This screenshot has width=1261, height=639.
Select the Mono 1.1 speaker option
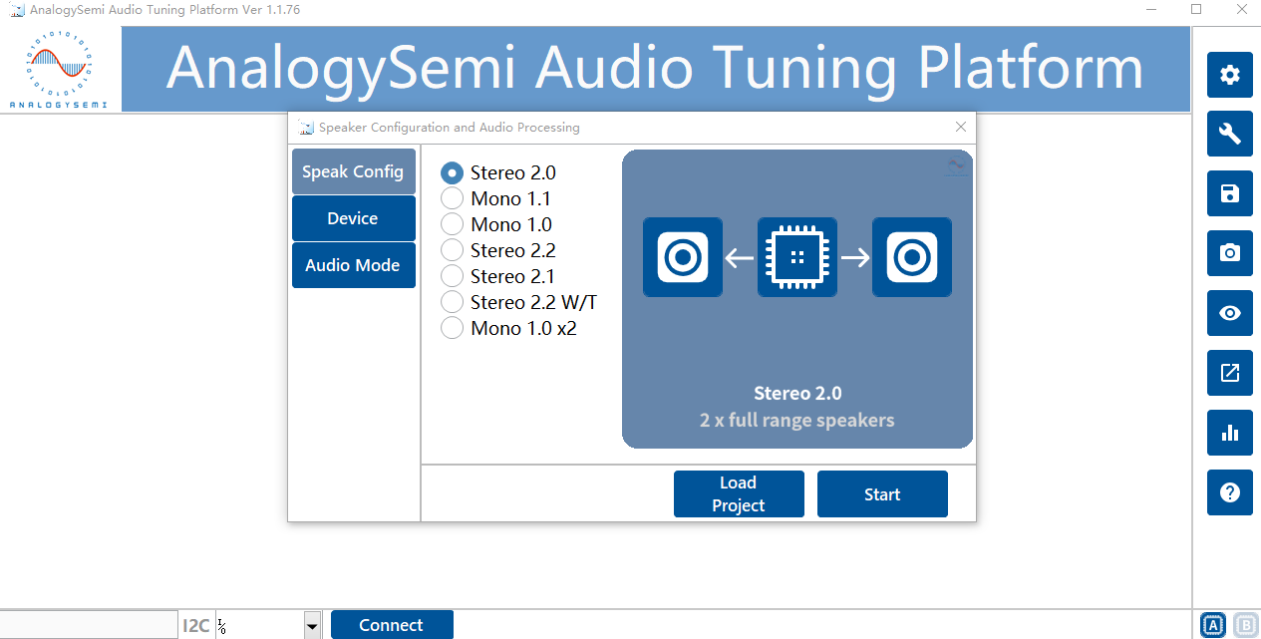click(453, 198)
